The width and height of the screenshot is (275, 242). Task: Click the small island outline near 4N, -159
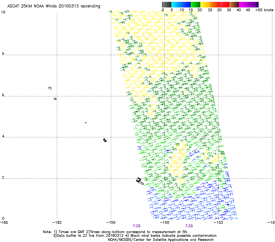point(105,140)
